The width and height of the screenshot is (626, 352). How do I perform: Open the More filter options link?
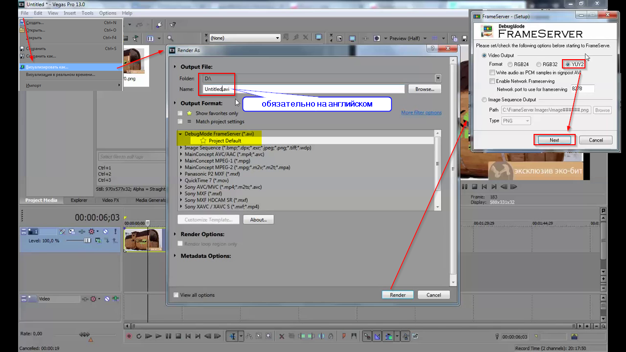click(x=421, y=112)
